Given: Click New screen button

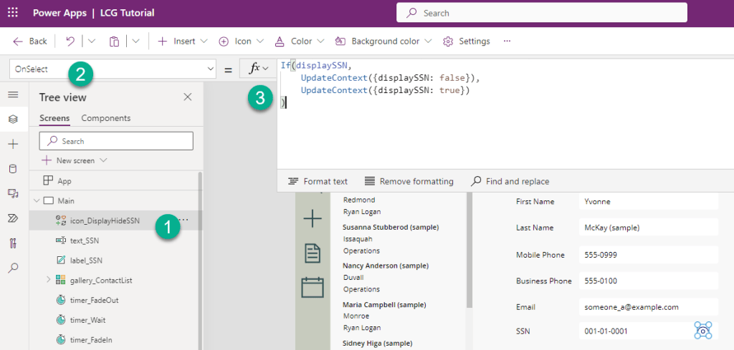Looking at the screenshot, I should pos(74,160).
